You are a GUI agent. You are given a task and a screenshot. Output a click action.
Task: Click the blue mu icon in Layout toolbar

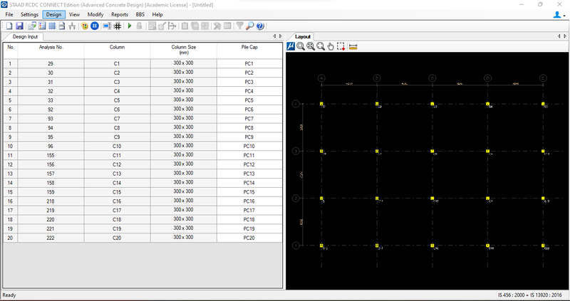click(x=291, y=46)
